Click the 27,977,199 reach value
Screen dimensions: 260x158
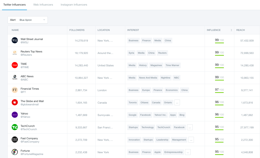click(x=247, y=127)
